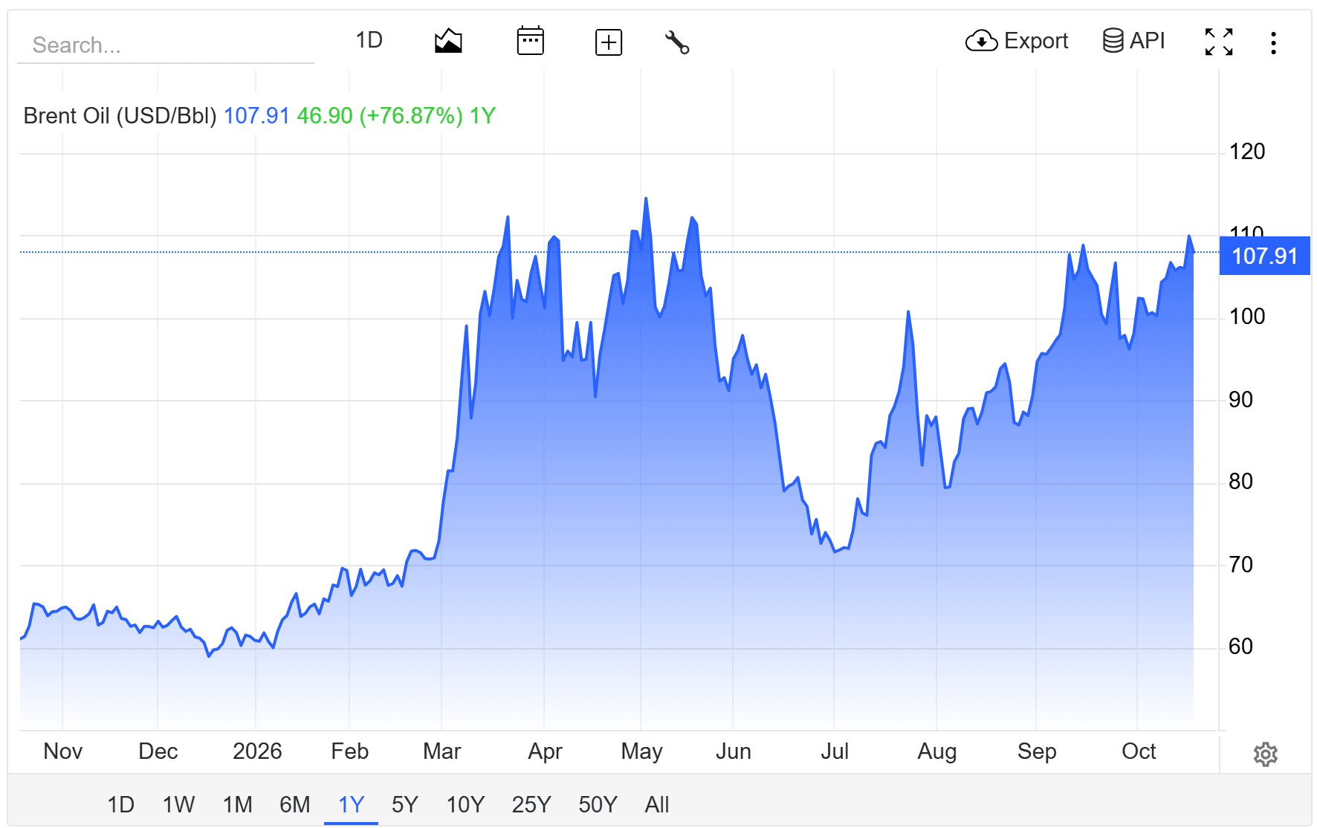Click the 2026 label on time axis

click(x=257, y=751)
